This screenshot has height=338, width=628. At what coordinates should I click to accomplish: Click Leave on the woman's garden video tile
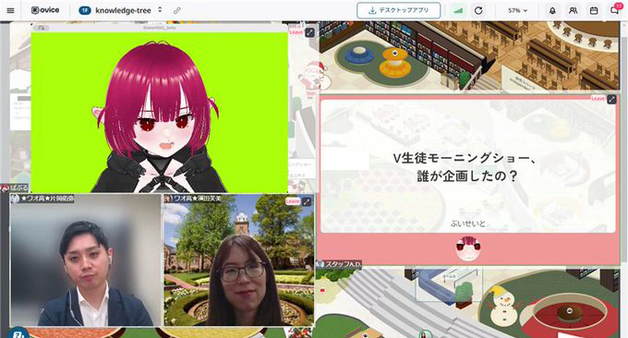pyautogui.click(x=293, y=201)
